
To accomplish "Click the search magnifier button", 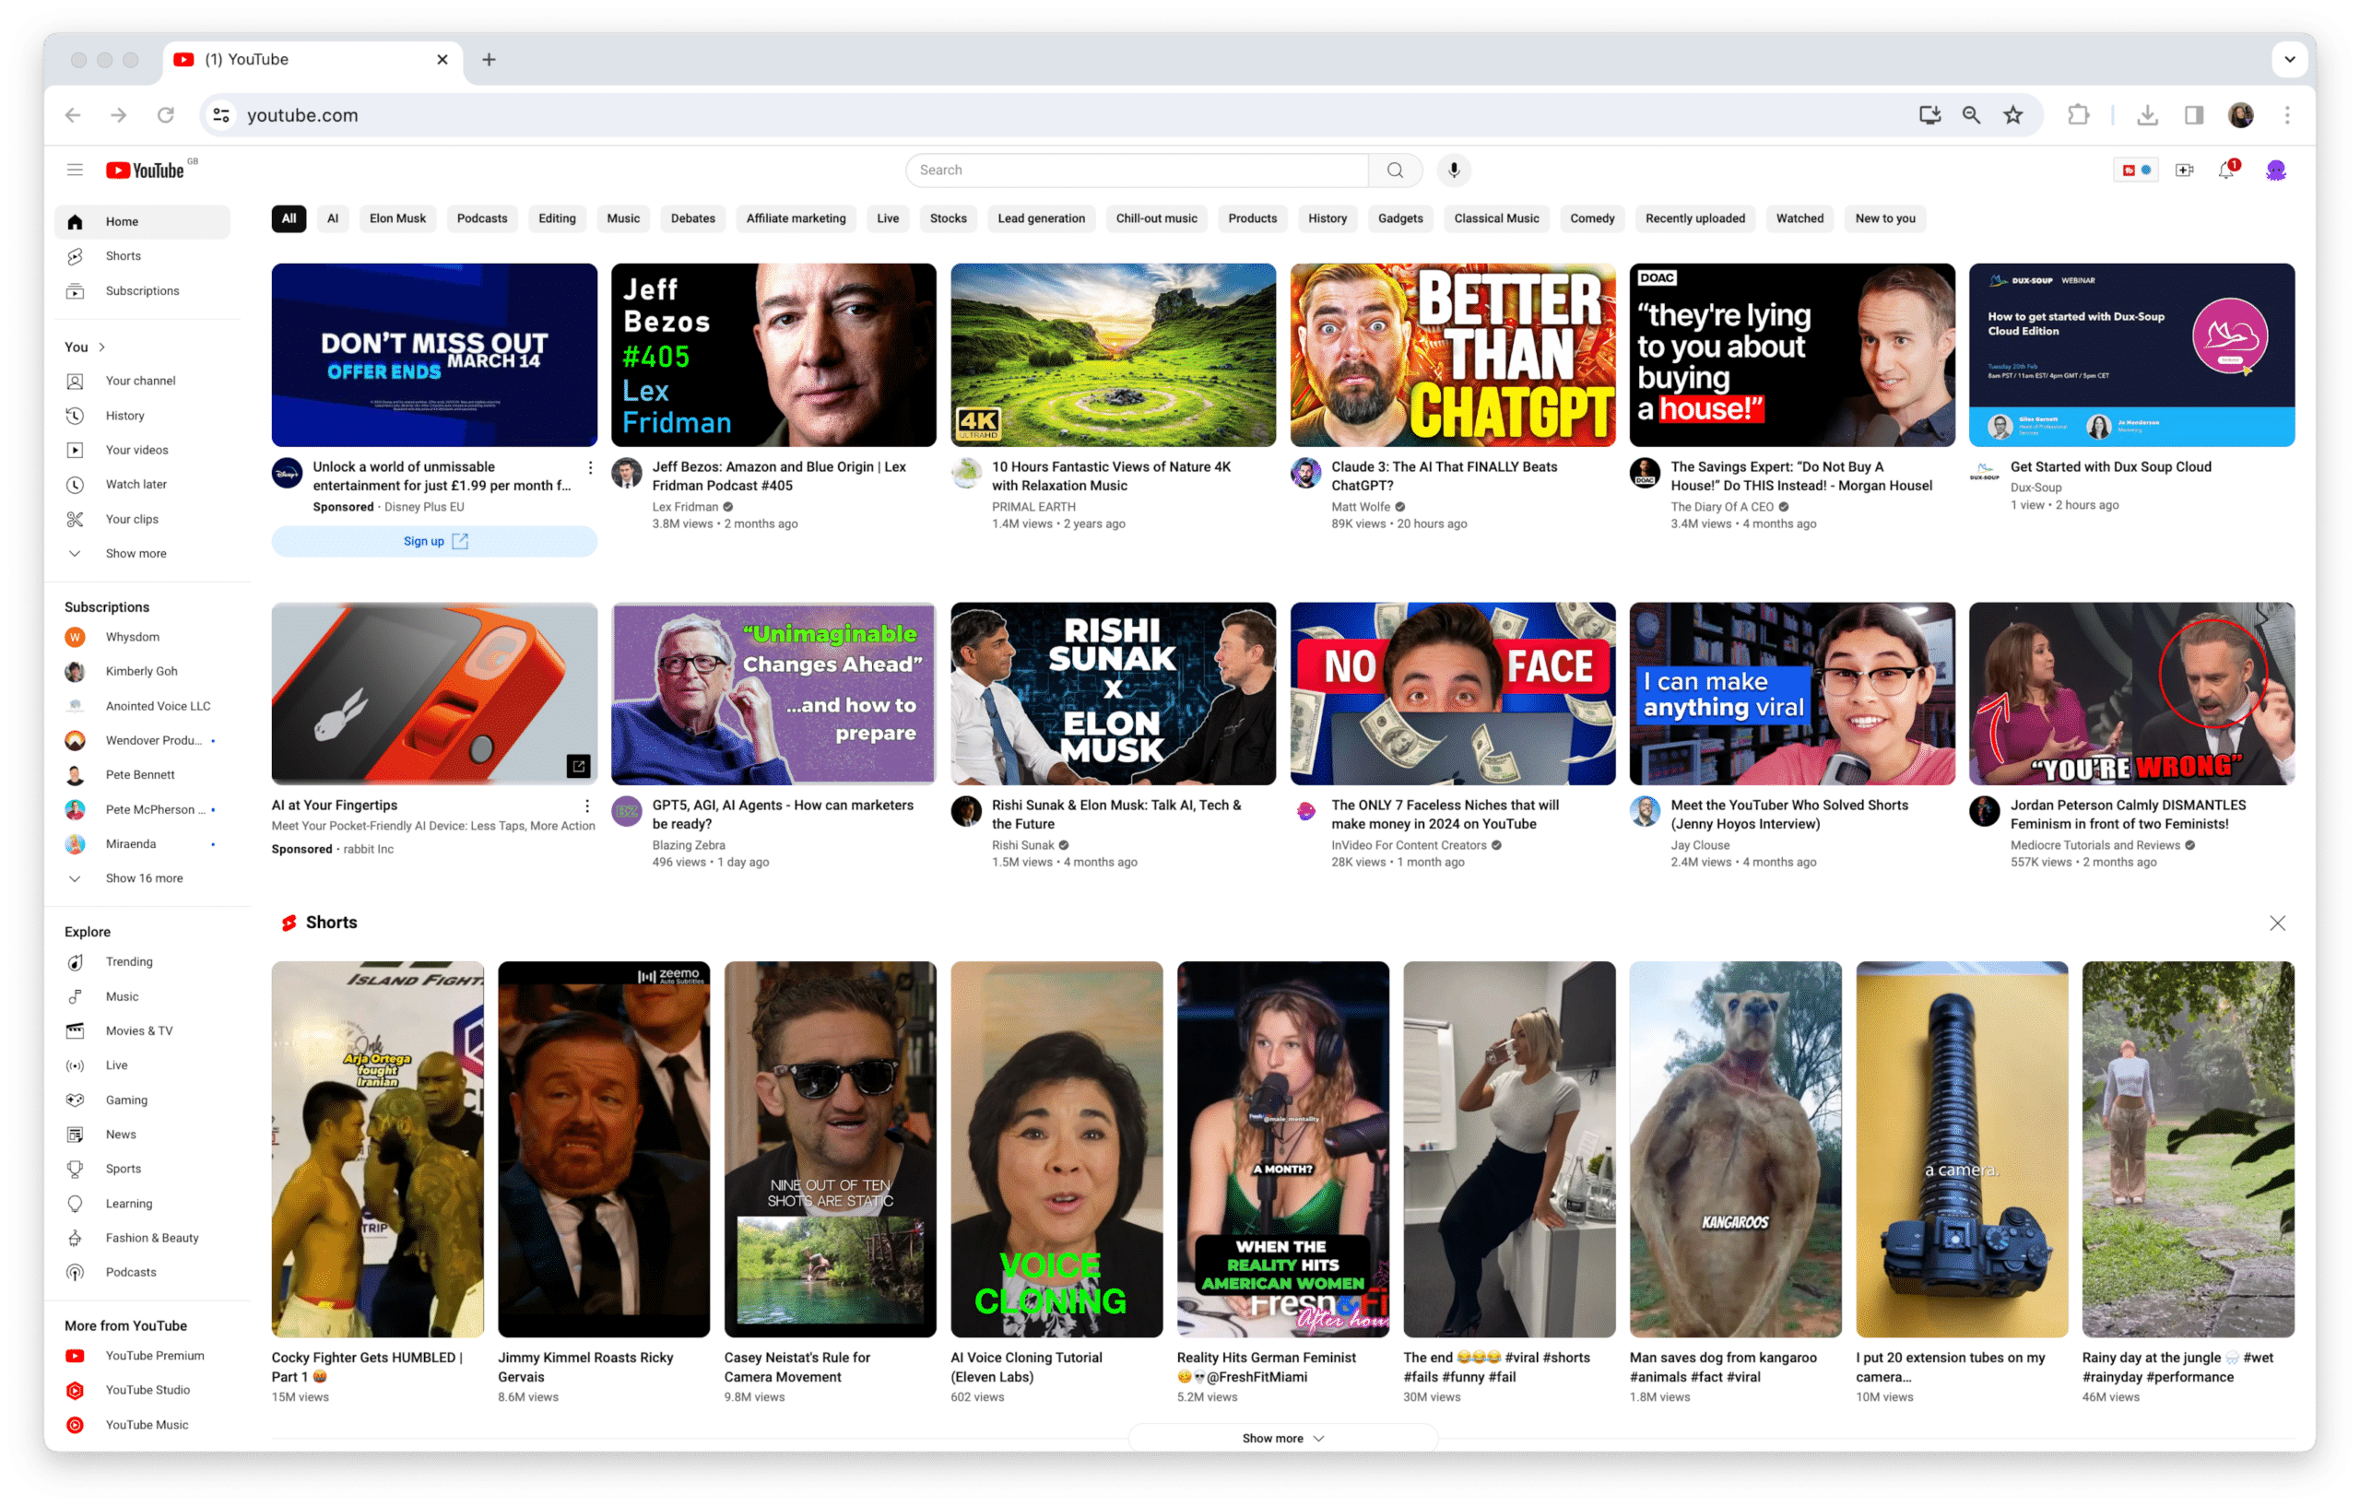I will [x=1395, y=170].
